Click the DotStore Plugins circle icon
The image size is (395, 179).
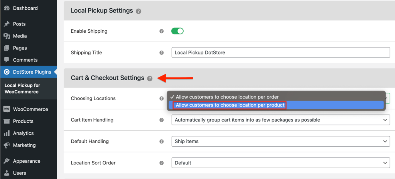point(7,72)
